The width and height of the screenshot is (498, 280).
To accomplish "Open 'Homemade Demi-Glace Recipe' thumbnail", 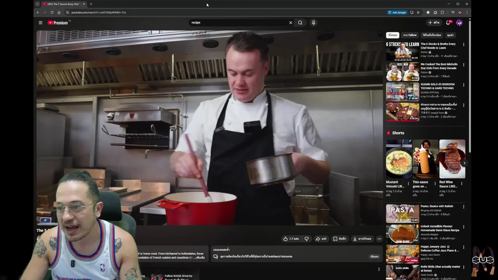I will [402, 234].
